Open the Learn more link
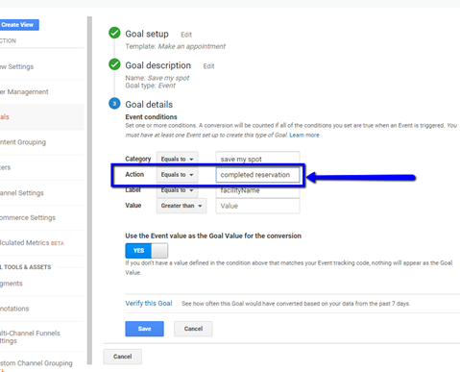The height and width of the screenshot is (372, 460). (304, 136)
